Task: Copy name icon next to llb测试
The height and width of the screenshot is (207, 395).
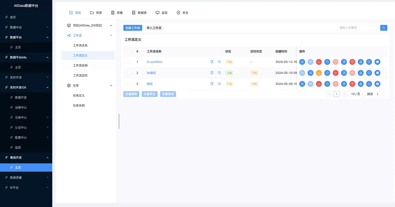Action: 212,73
